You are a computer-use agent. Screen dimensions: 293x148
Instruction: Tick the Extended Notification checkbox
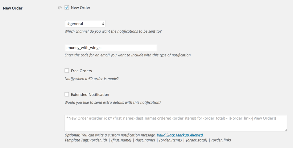(x=67, y=95)
